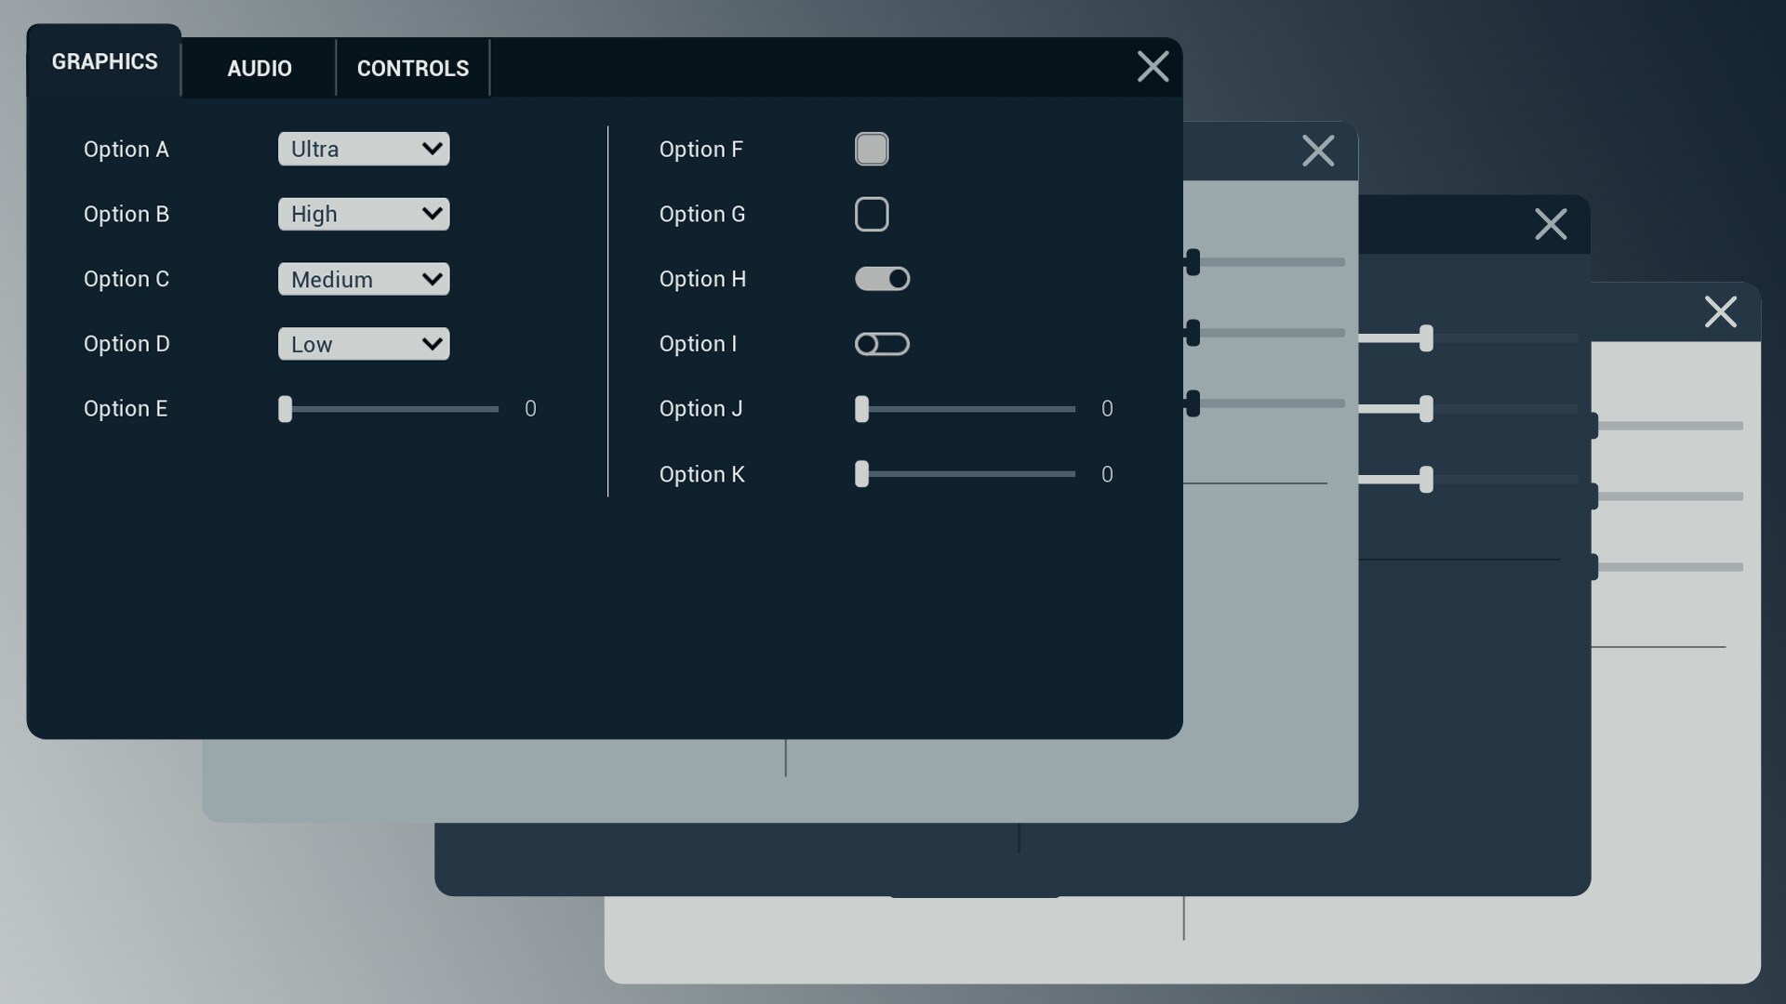Click the Option J slider track
The image size is (1786, 1004).
(972, 409)
